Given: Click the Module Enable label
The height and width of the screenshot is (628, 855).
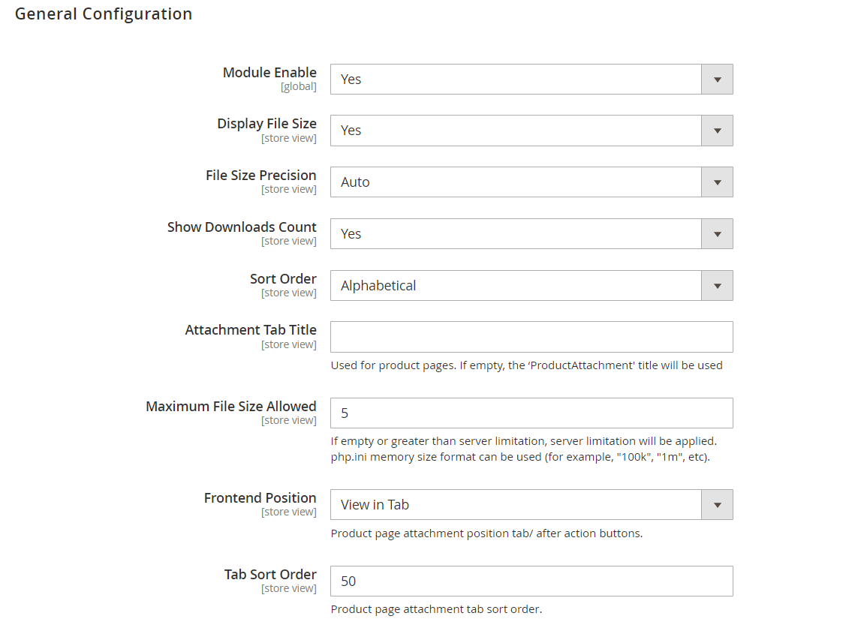Looking at the screenshot, I should 269,73.
